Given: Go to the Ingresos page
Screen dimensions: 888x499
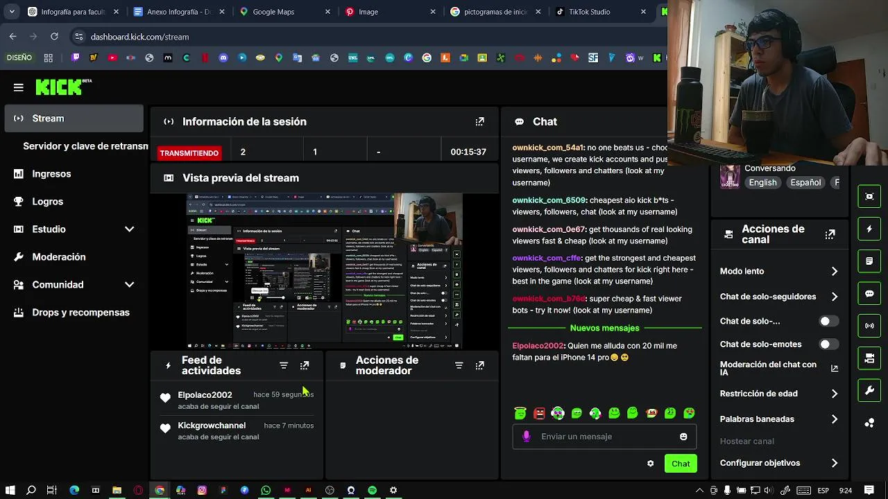Looking at the screenshot, I should [51, 174].
